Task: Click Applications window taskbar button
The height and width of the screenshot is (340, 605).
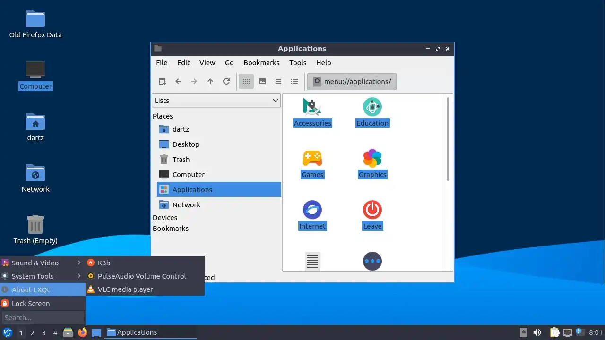Action: 151,332
